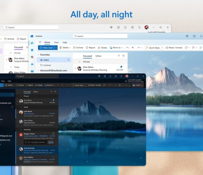Screen dimensions: 203x175
Task: Toggle the pin on Elvia Atkins message
Action: pos(121,67)
